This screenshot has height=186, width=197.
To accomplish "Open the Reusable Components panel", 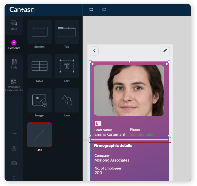I will [x=14, y=85].
